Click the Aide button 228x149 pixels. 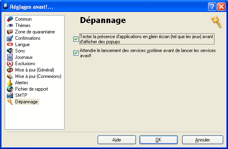[117, 140]
